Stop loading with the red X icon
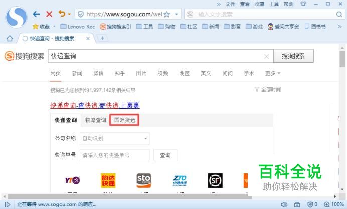Screen dimensions: 347x209 coord(49,14)
